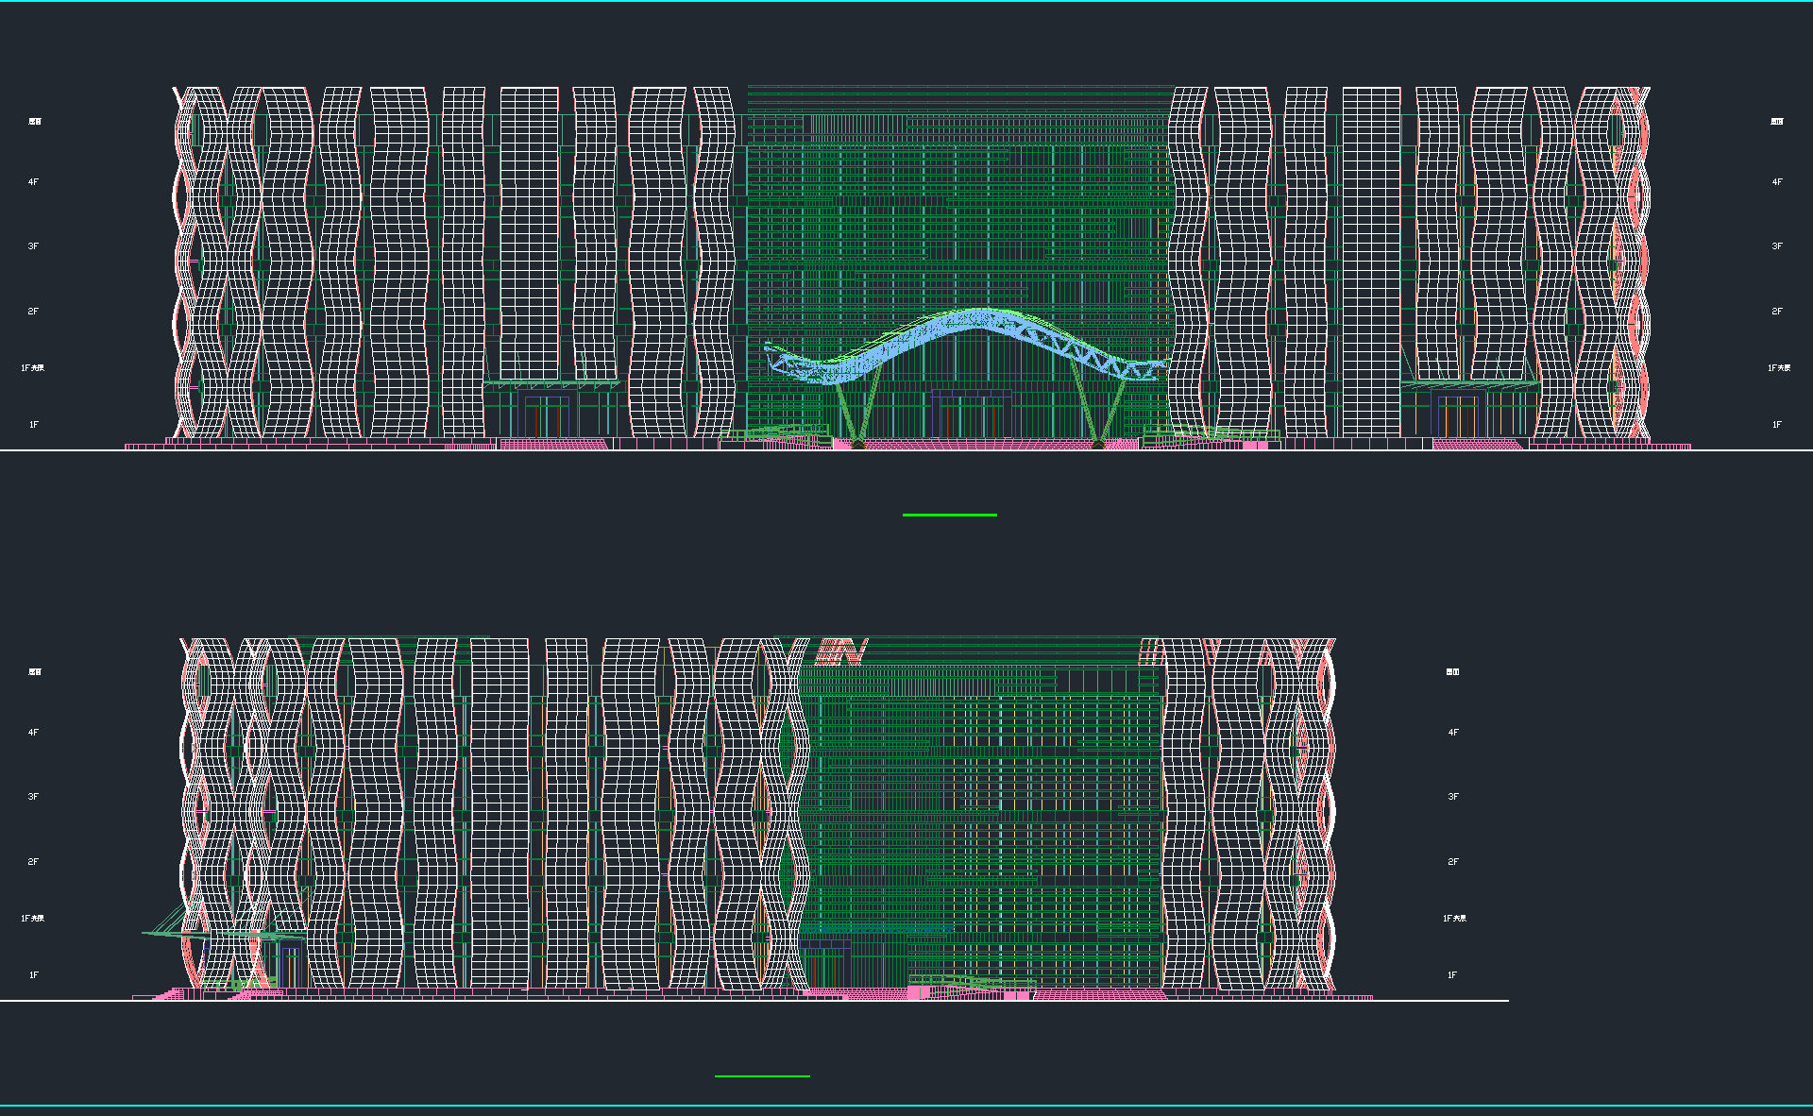Viewport: 1813px width, 1116px height.
Task: Select the roof-level label left of lower elevation
Action: pos(34,672)
